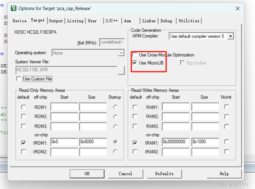Switch to the Linker tab
The height and width of the screenshot is (189, 255).
tap(149, 21)
